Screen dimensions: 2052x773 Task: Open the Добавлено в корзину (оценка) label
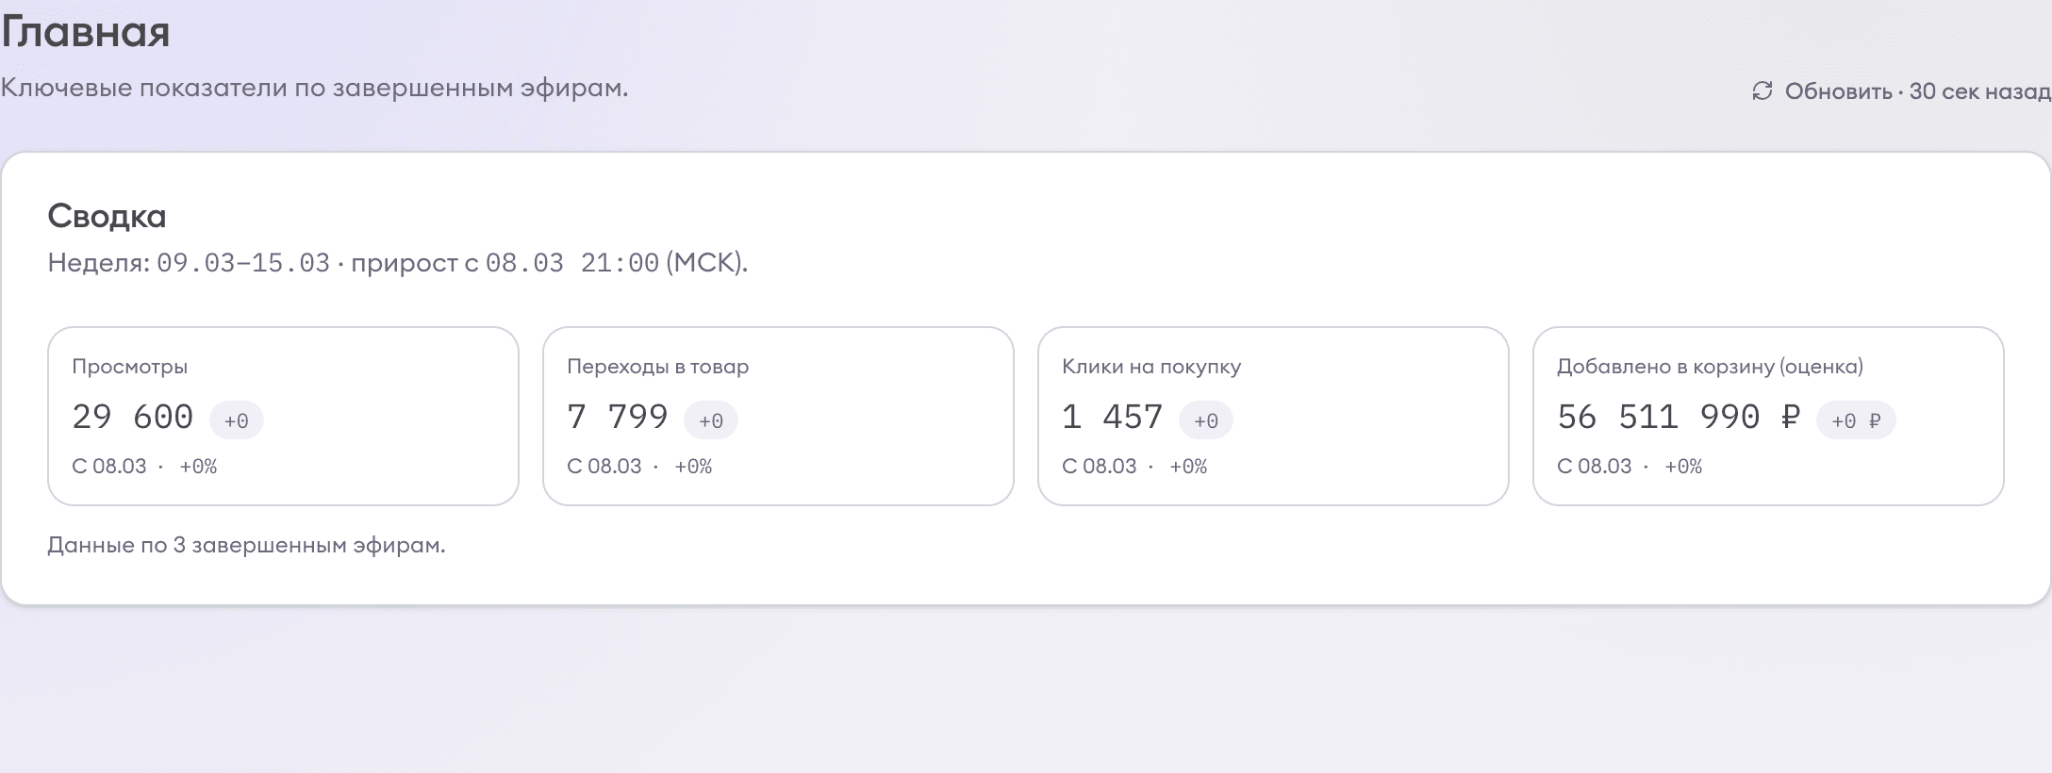click(x=1710, y=367)
